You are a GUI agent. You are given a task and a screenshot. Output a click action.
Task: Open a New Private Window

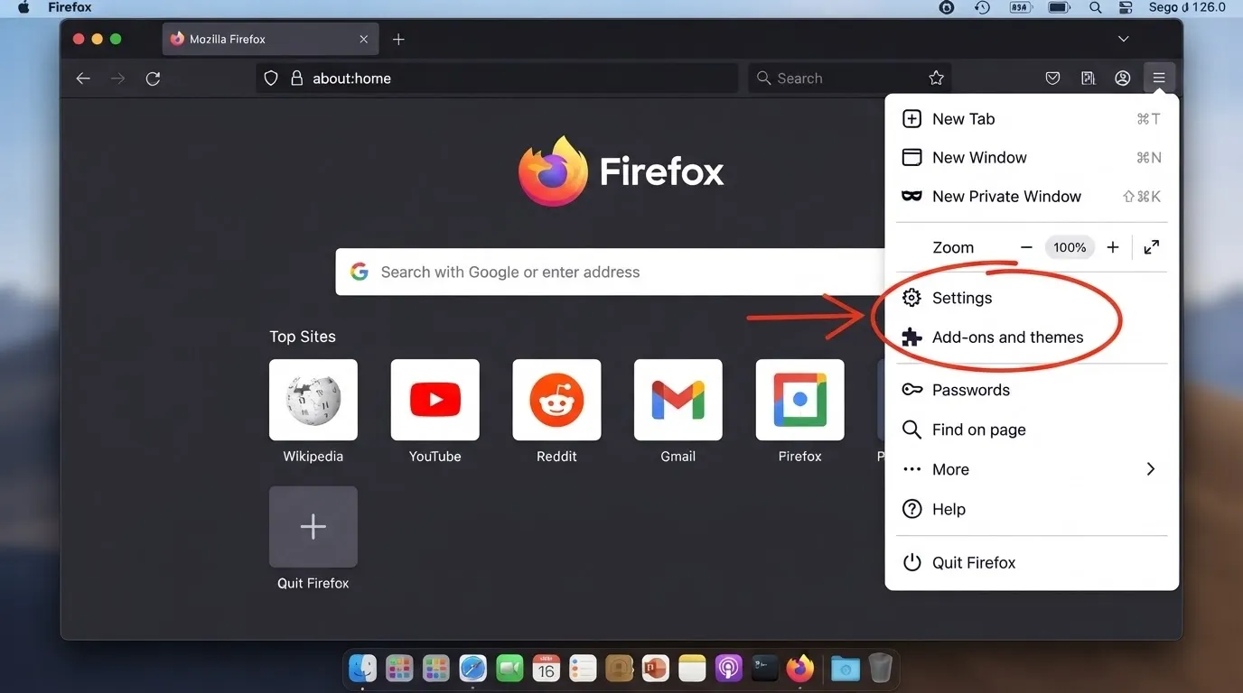point(1032,197)
